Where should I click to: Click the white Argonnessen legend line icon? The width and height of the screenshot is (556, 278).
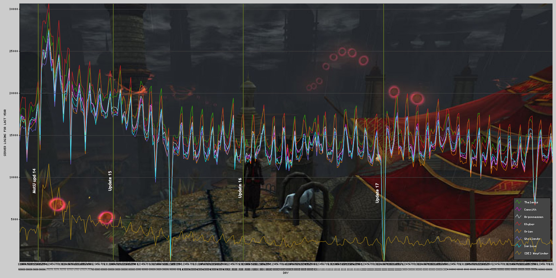(518, 217)
